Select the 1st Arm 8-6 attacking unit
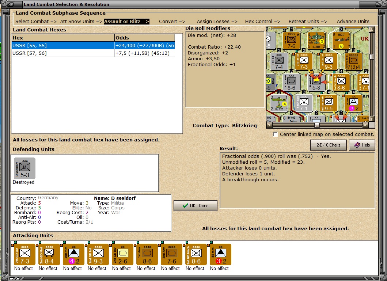Viewport: 387px width, 281px height. tap(147, 255)
